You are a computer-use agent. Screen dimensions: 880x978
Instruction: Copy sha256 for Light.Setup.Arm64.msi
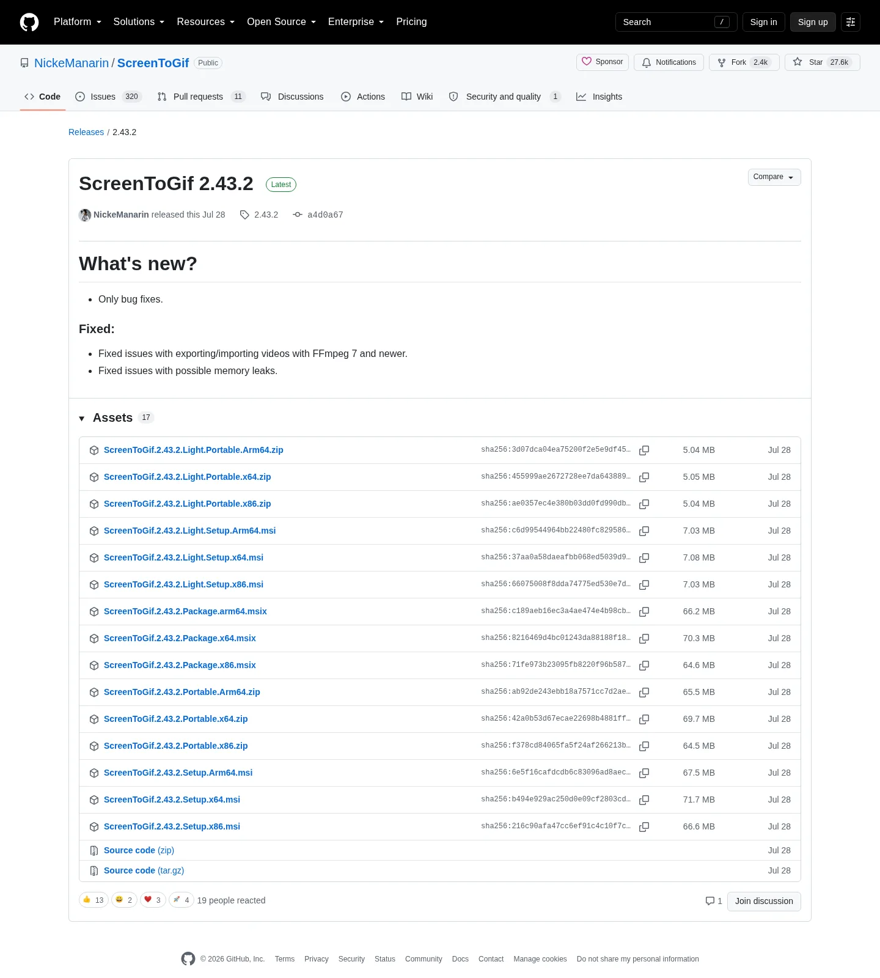point(644,531)
